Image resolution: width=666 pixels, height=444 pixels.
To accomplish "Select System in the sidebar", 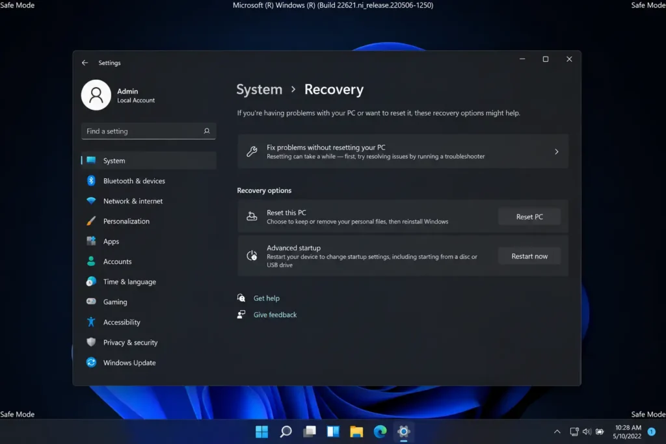I will [149, 161].
